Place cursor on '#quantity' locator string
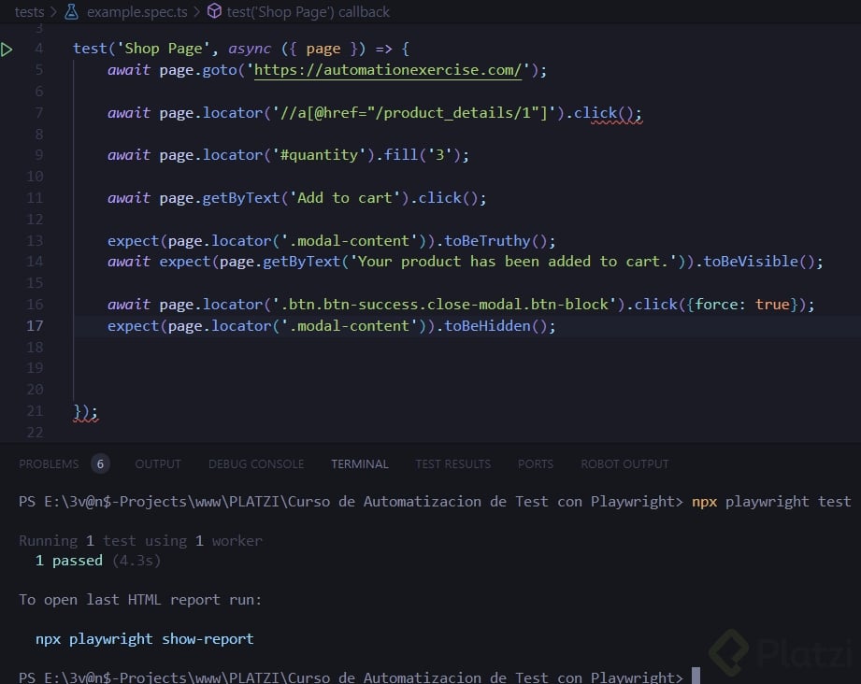The width and height of the screenshot is (861, 684). (319, 155)
